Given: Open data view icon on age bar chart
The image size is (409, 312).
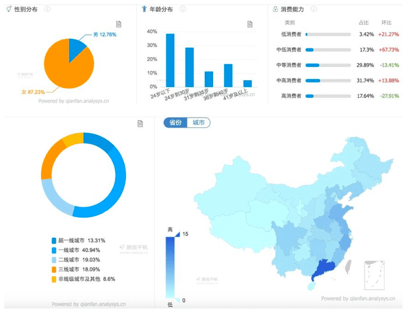Looking at the screenshot, I should (250, 24).
